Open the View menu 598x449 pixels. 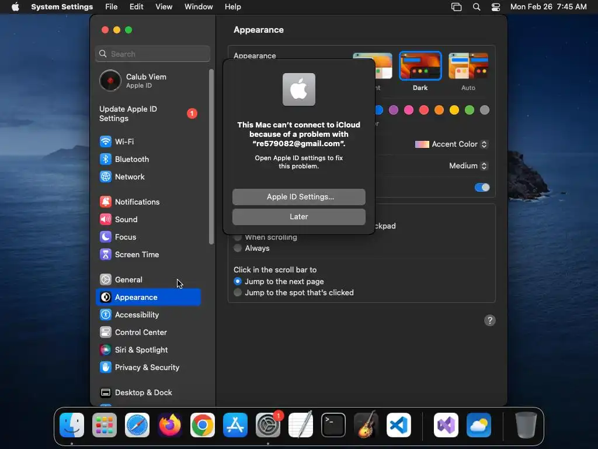[164, 7]
